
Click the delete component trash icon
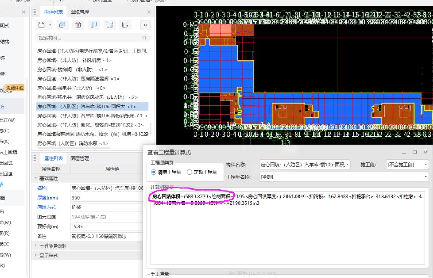coord(78,25)
